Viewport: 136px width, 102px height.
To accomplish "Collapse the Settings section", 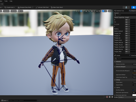I will (x=115, y=80).
